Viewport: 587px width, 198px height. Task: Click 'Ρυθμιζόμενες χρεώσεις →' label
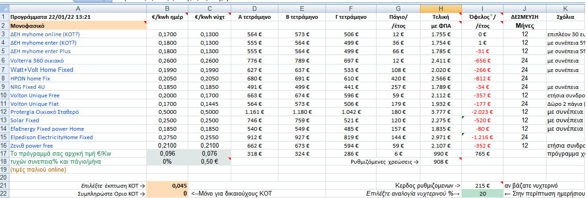coord(384,161)
